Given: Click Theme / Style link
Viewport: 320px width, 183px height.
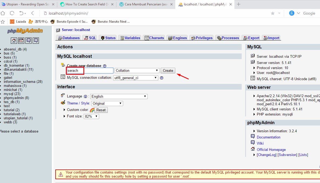Looking at the screenshot, I should coord(78,103).
